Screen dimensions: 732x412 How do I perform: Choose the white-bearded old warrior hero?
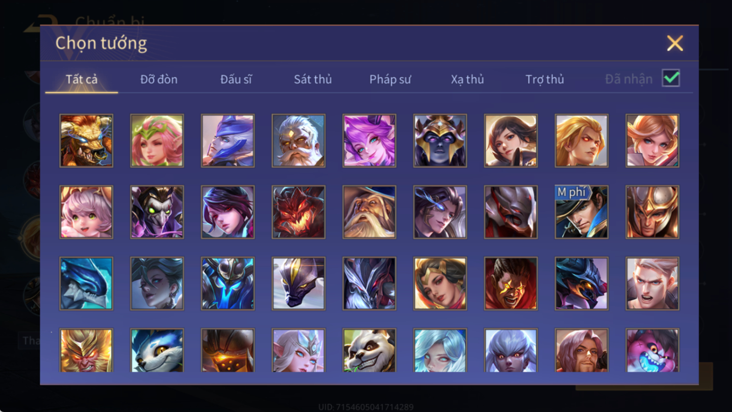pos(298,141)
